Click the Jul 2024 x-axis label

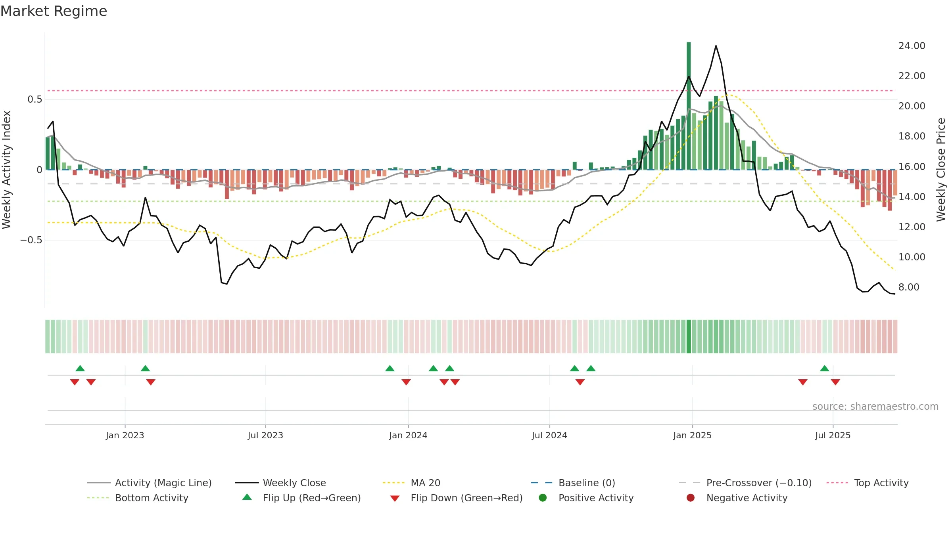(549, 435)
